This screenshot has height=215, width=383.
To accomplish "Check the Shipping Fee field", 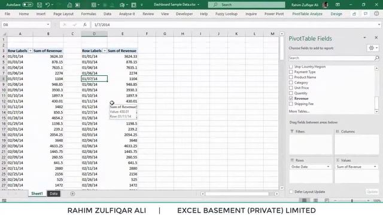I will pyautogui.click(x=291, y=104).
